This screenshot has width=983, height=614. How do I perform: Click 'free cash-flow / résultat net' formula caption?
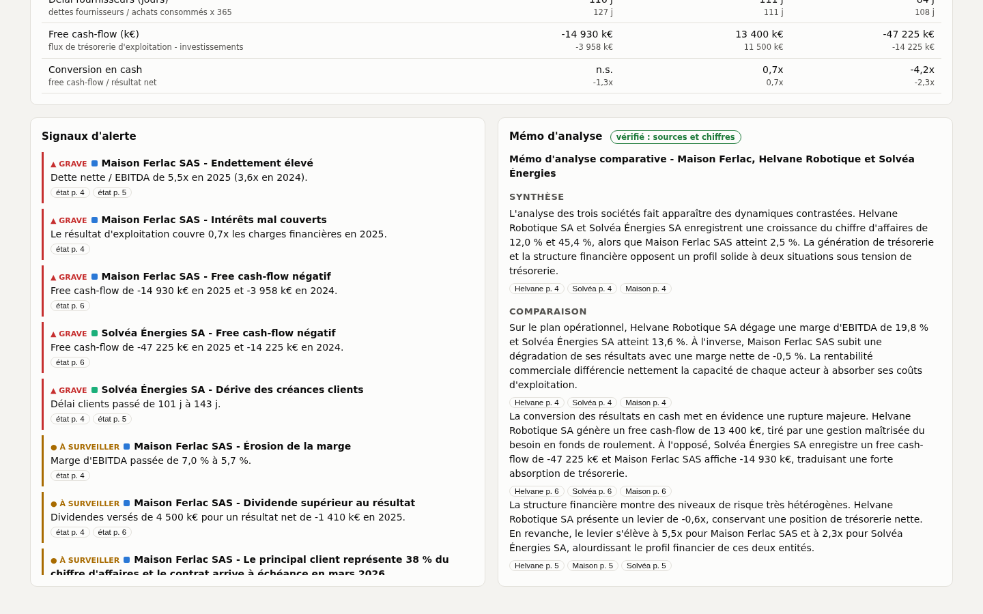pos(102,83)
